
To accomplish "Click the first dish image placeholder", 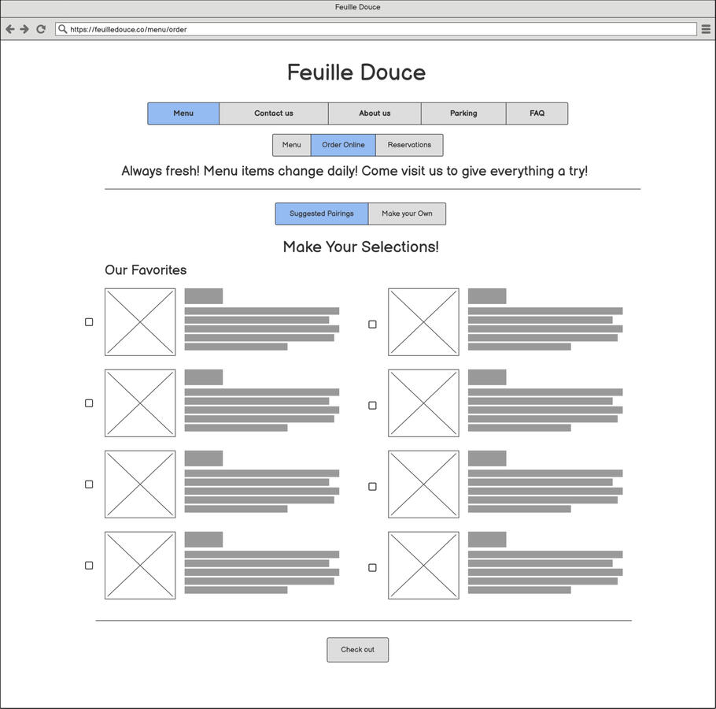I will [x=139, y=321].
